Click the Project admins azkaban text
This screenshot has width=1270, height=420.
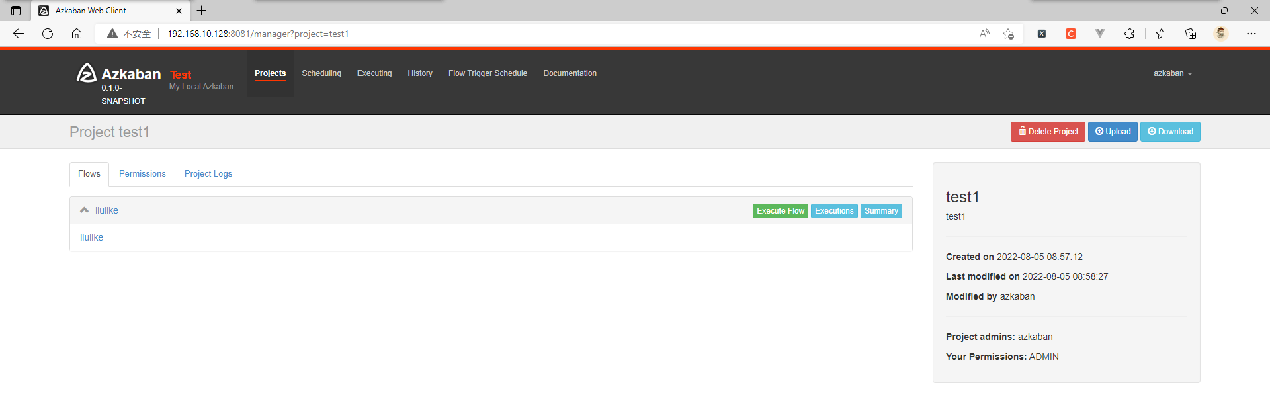tap(999, 337)
